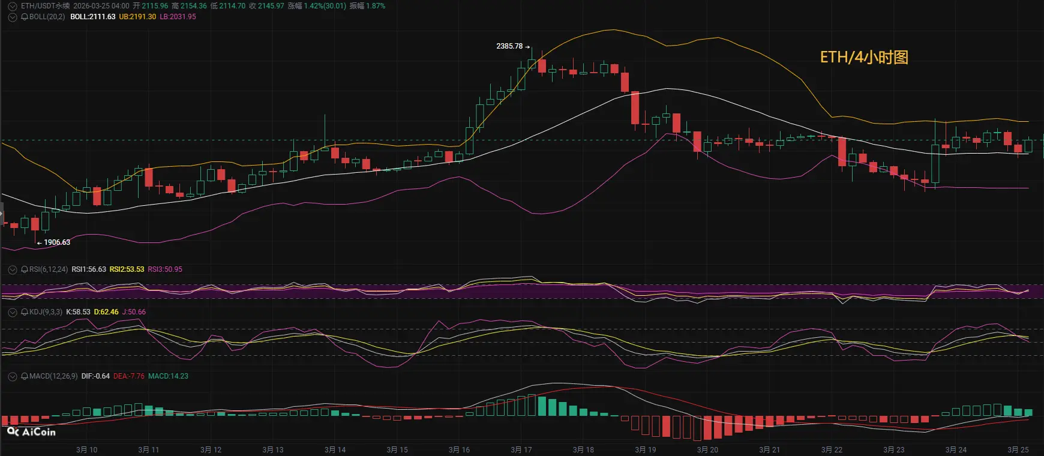The width and height of the screenshot is (1044, 456).
Task: Click the K:58.53 value
Action: [78, 312]
